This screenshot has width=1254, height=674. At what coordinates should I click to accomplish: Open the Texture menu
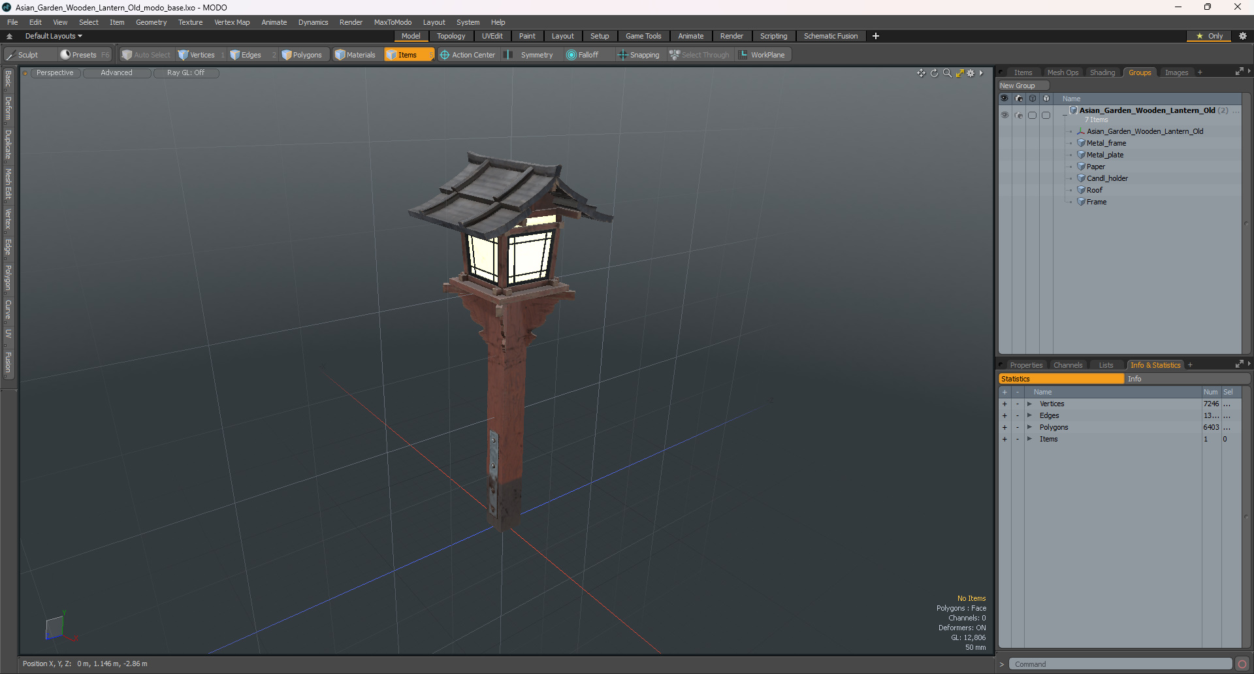point(190,22)
